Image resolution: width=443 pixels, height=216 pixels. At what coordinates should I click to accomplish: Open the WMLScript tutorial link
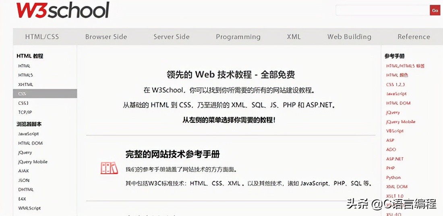tap(29, 208)
